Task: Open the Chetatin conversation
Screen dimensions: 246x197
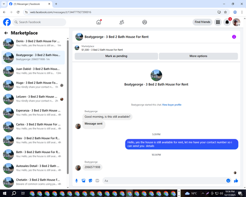Action: [33, 182]
